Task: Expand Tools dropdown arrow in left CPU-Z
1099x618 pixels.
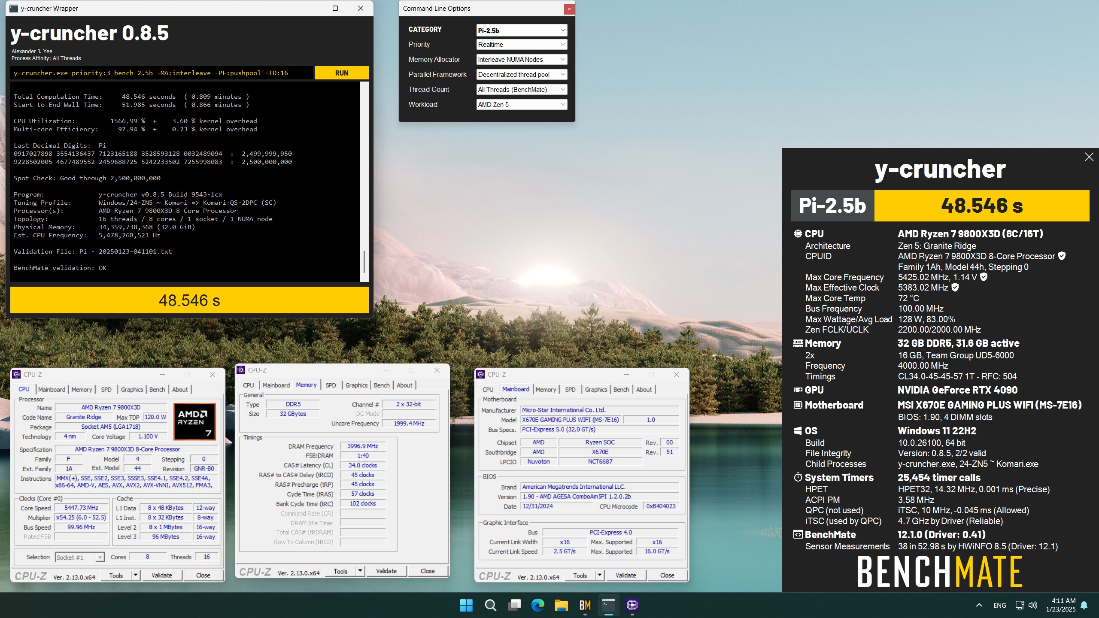Action: 136,576
